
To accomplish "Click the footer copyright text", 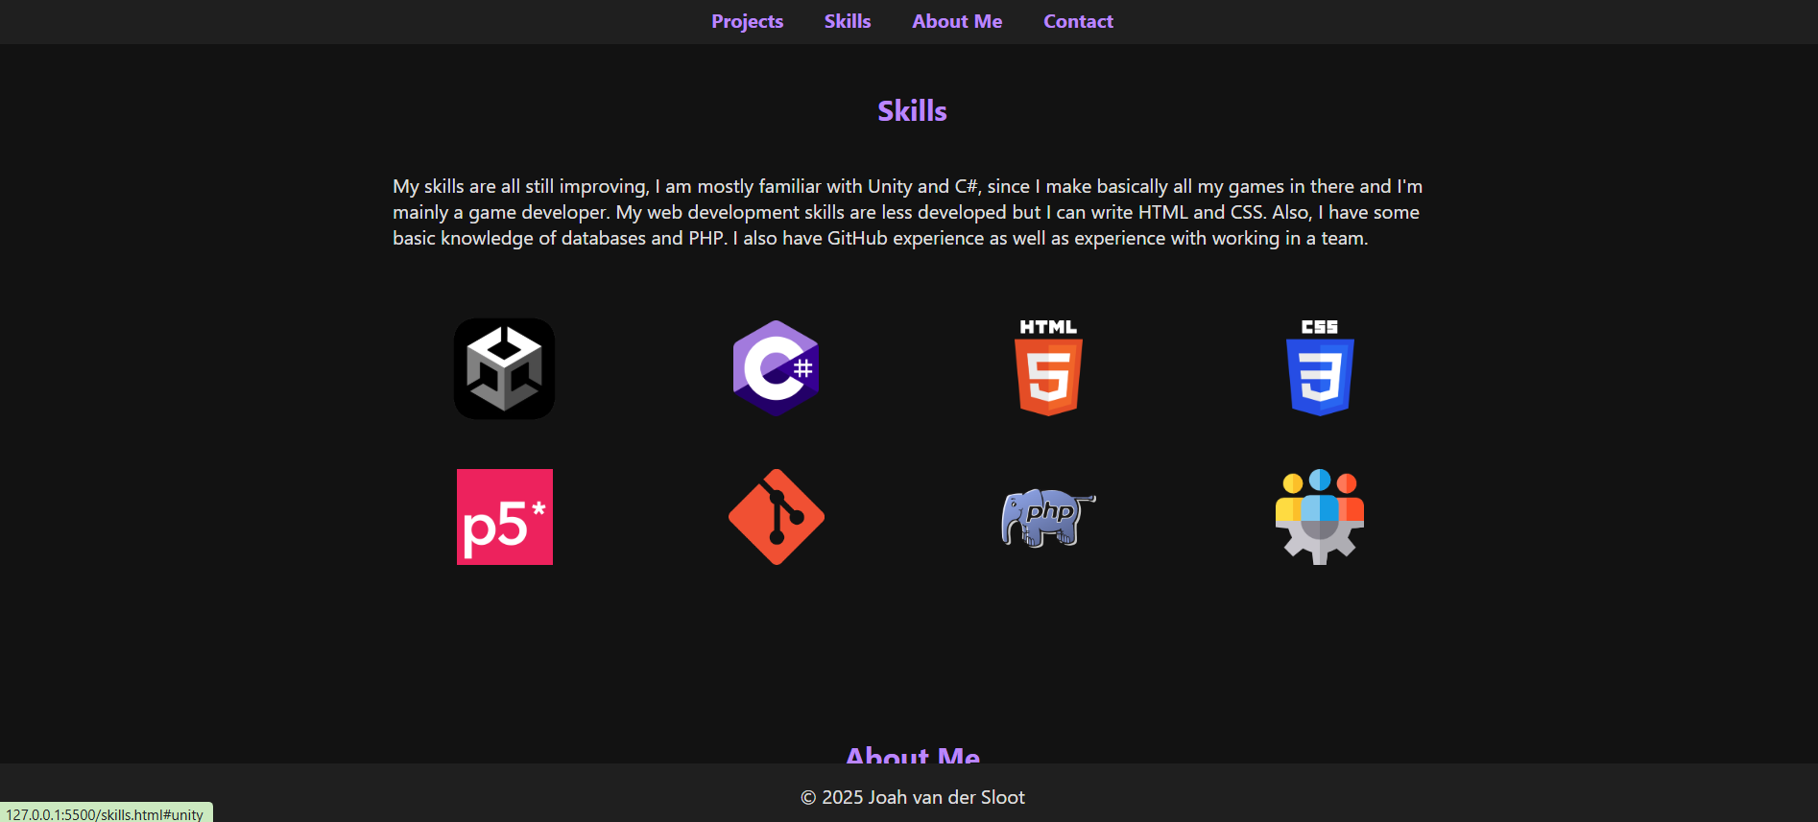I will pyautogui.click(x=912, y=797).
